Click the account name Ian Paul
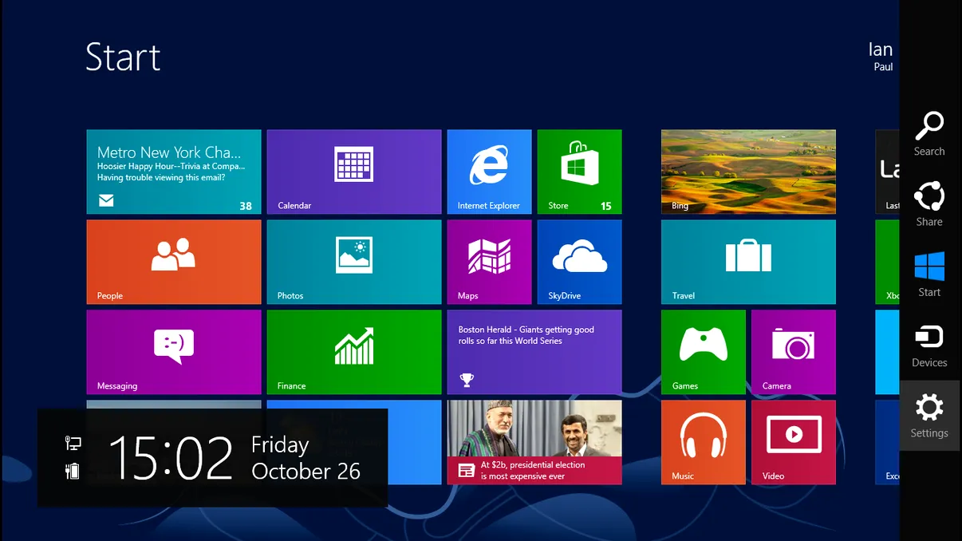The height and width of the screenshot is (541, 962). tap(881, 57)
